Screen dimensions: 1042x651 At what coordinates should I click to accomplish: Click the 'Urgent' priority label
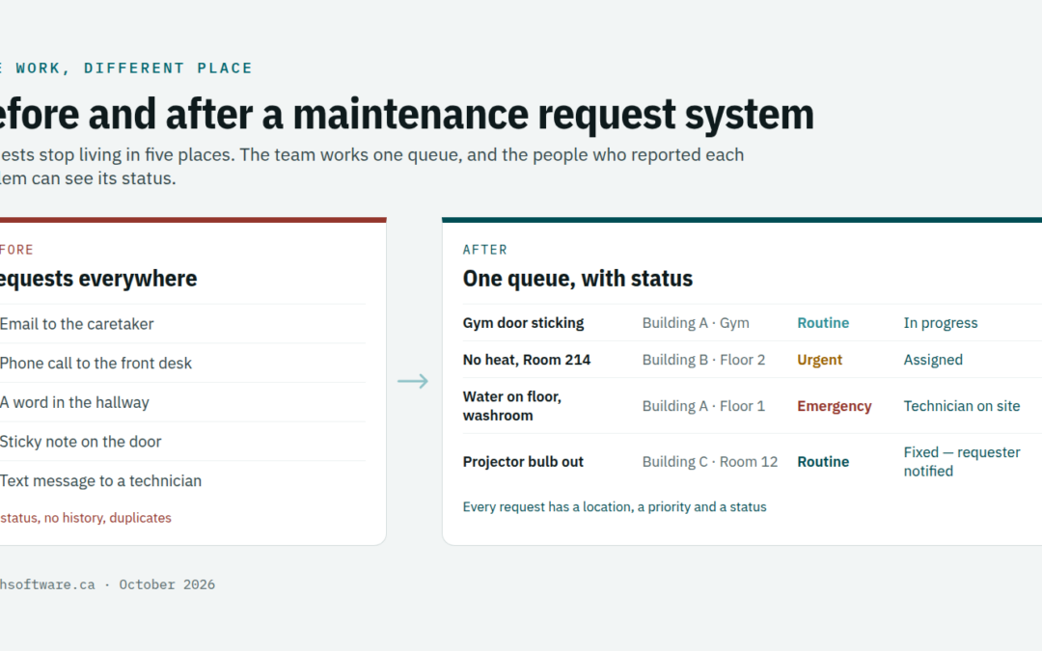[x=819, y=360]
